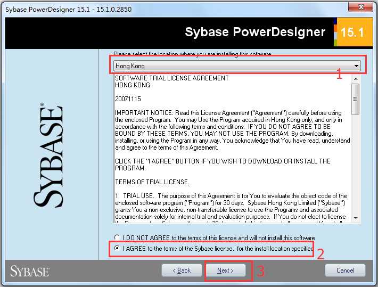This screenshot has width=378, height=287.
Task: Click the license text scrollbar thumb
Action: pyautogui.click(x=355, y=99)
